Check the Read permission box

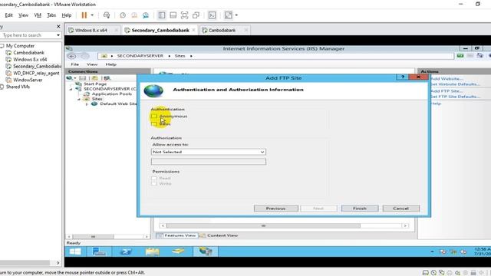153,178
